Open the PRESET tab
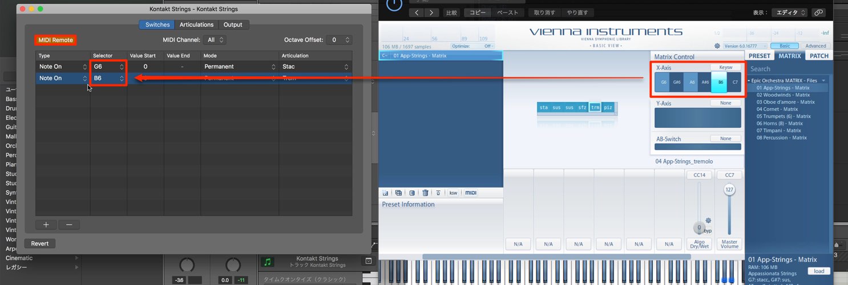Viewport: 848px width, 285px height. (x=759, y=56)
